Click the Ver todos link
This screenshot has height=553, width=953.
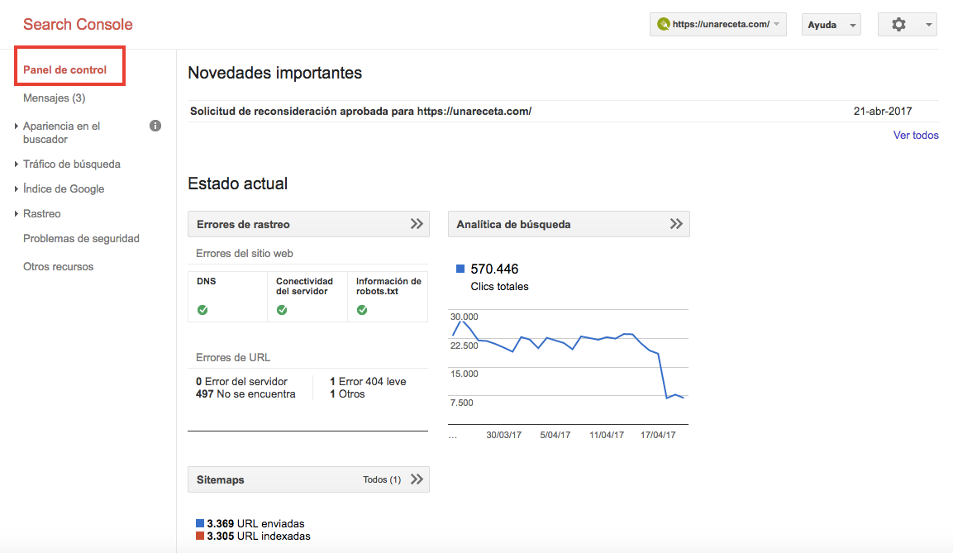coord(916,136)
